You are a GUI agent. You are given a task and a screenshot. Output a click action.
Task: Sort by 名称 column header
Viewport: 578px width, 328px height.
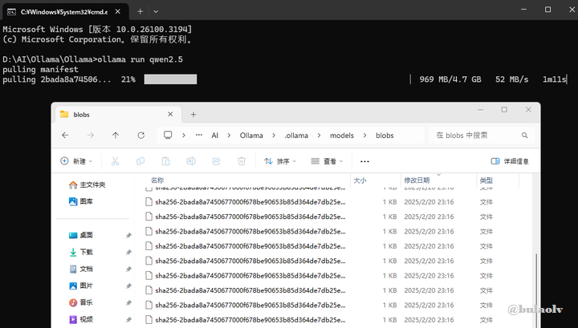(x=157, y=180)
